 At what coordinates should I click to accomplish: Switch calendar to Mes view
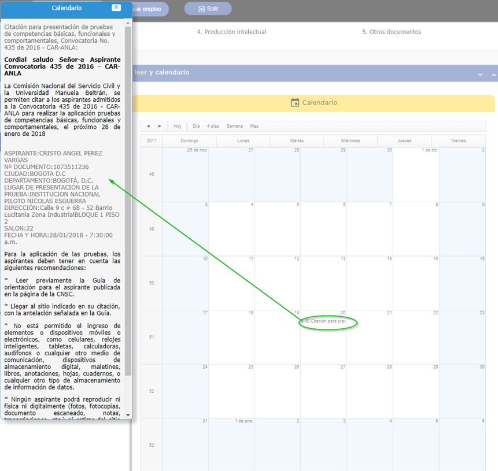tap(254, 126)
